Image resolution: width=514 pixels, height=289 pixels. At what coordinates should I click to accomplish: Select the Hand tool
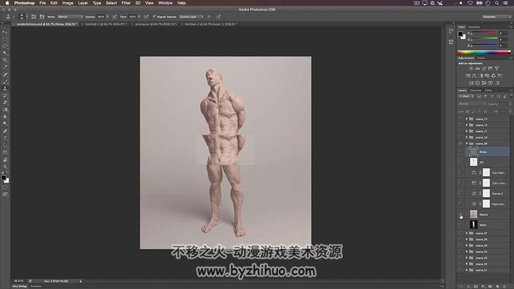tap(5, 160)
